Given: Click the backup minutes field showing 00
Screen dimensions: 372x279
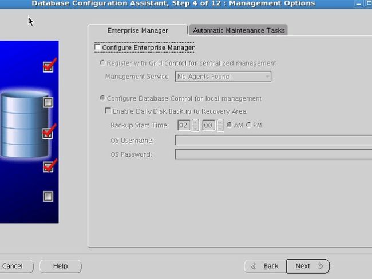Looking at the screenshot, I should point(208,125).
